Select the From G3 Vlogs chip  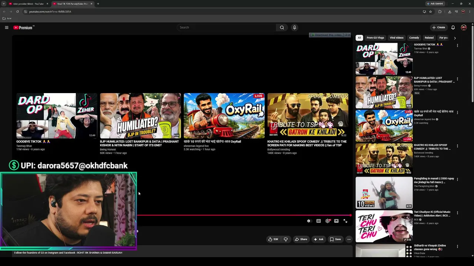click(x=375, y=38)
